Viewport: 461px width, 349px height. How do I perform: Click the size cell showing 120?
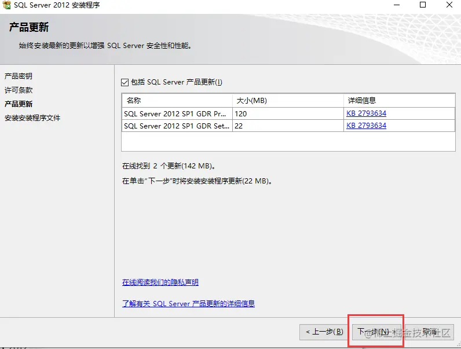tap(288, 113)
